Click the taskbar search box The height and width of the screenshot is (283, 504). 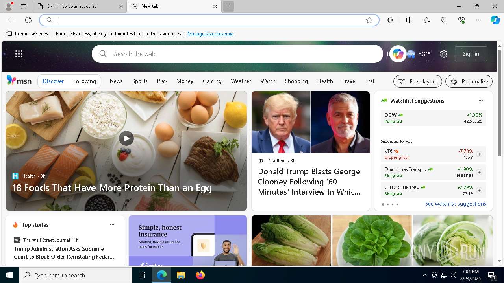76,275
